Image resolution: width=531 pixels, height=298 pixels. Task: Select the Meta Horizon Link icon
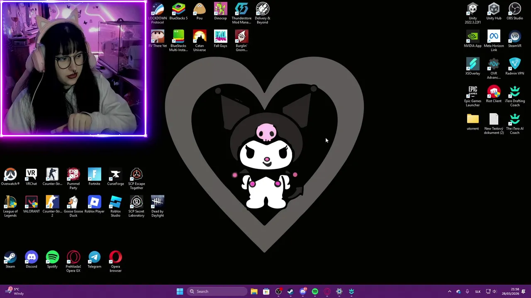tap(494, 41)
